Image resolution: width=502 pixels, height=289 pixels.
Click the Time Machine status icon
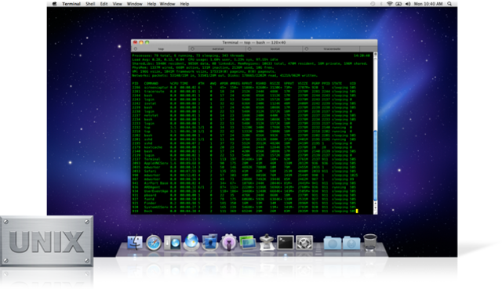pyautogui.click(x=373, y=4)
